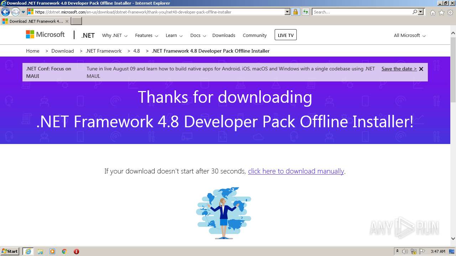The height and width of the screenshot is (256, 456).
Task: Click the Download breadcrumb link
Action: 62,51
